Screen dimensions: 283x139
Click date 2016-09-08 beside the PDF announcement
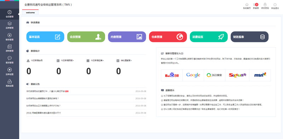pos(140,106)
